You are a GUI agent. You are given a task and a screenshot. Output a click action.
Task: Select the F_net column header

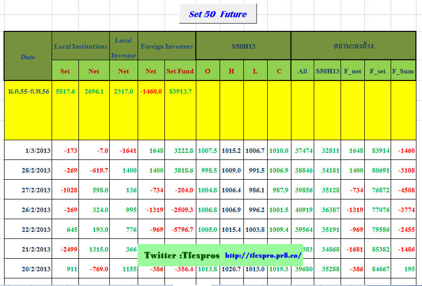(x=352, y=71)
